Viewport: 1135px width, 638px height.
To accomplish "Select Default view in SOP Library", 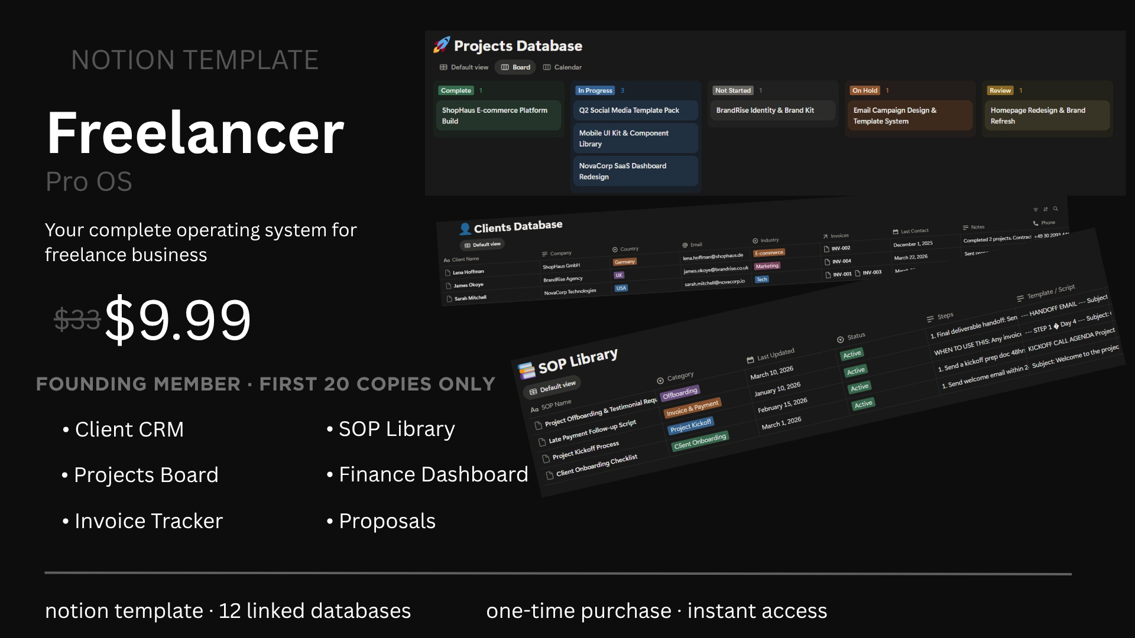I will click(553, 388).
